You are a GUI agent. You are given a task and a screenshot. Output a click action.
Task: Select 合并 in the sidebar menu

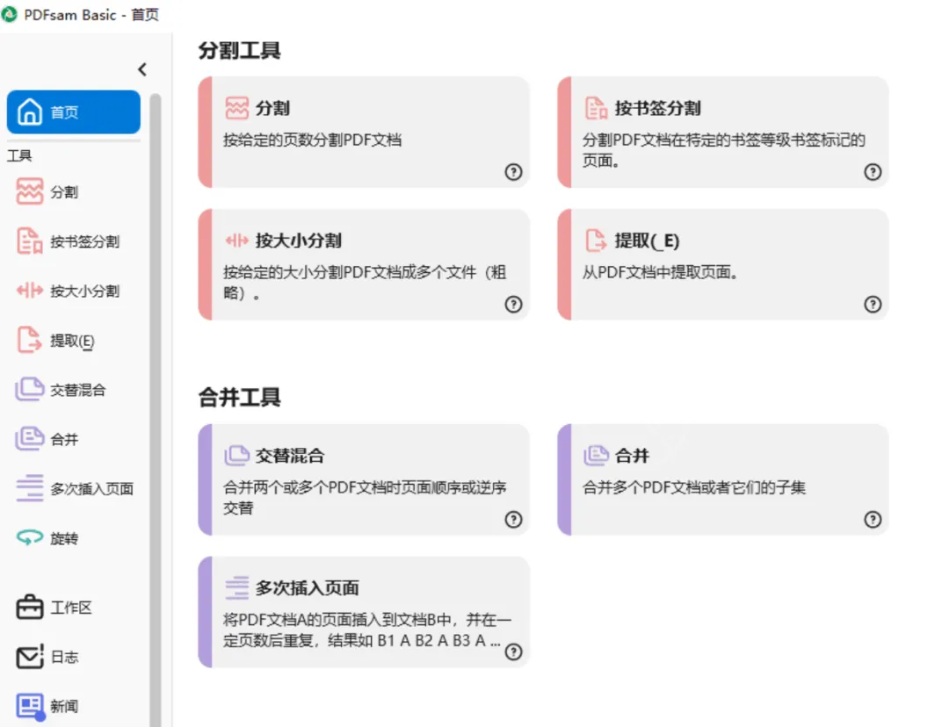[63, 439]
